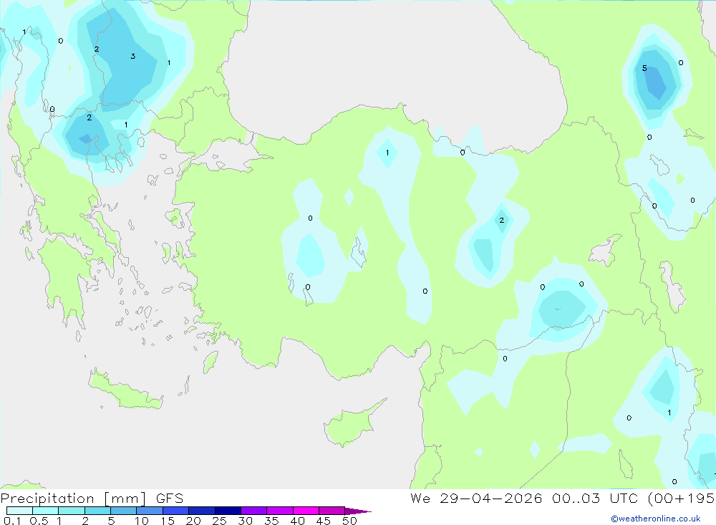Click the 0.5–1 mm legend color swatch

tap(46, 511)
